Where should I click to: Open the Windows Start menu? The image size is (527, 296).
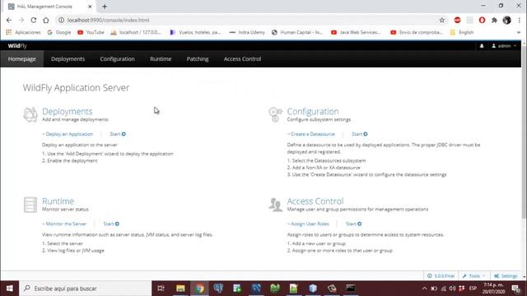[x=9, y=289]
